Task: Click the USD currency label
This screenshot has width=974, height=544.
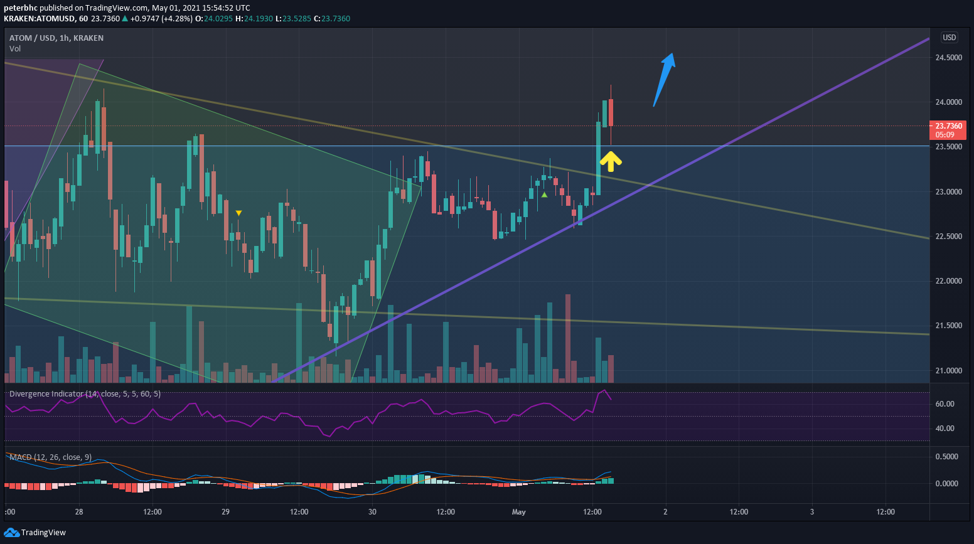Action: (x=950, y=38)
